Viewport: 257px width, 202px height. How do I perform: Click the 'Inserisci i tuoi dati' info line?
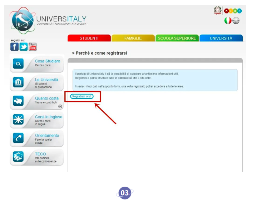coord(129,86)
